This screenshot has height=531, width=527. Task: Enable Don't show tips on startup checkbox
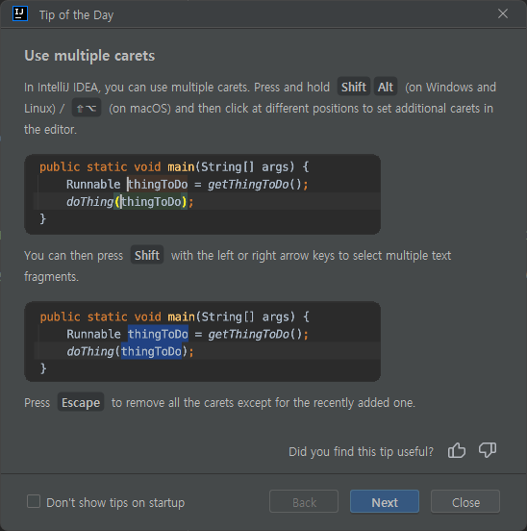(34, 501)
